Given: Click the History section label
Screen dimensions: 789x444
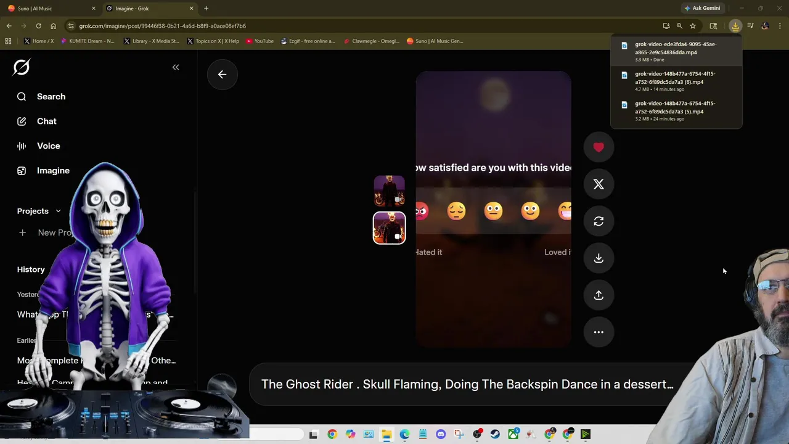Looking at the screenshot, I should 31,269.
